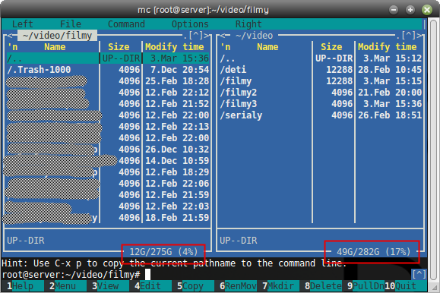
Task: Click 1 Help function key
Action: click(23, 286)
